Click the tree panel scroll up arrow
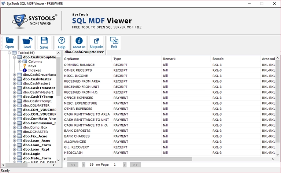Image resolution: width=281 pixels, height=173 pixels. [x=58, y=53]
